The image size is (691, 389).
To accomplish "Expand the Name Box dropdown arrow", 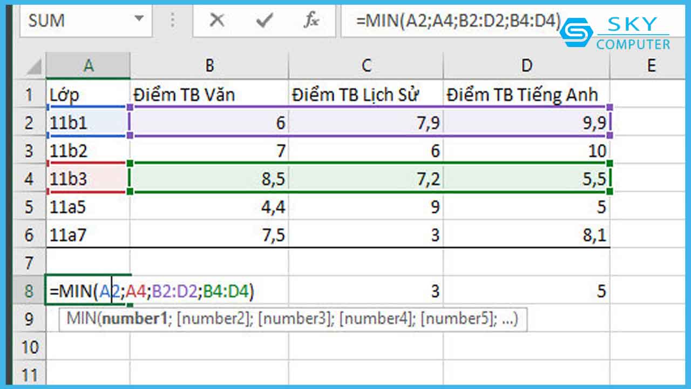I will coord(139,20).
